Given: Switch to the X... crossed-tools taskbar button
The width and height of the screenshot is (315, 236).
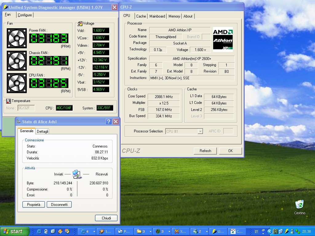Looking at the screenshot, I should click(x=181, y=231).
